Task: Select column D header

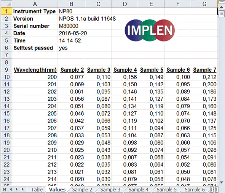Action: pos(125,4)
